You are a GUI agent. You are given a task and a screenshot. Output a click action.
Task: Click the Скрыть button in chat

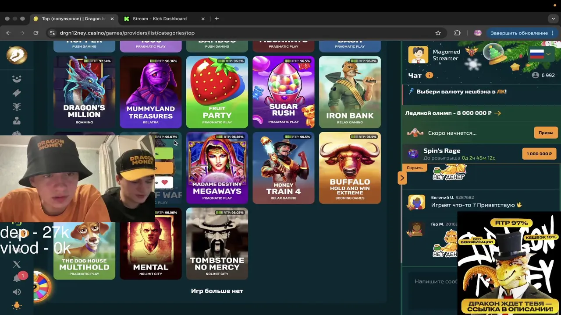click(415, 168)
